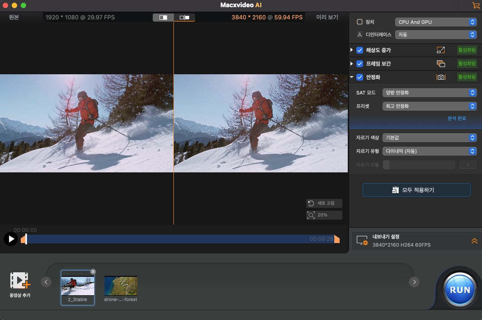Disable the 해상도 증가 checkbox

(x=359, y=50)
